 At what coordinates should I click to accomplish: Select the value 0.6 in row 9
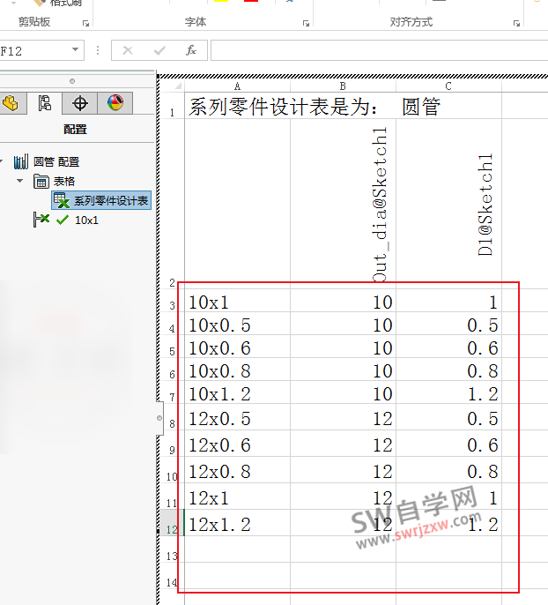coord(448,444)
